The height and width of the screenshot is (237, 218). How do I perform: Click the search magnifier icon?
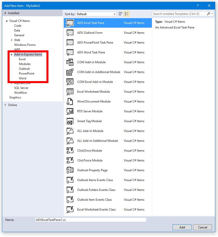pos(208,14)
